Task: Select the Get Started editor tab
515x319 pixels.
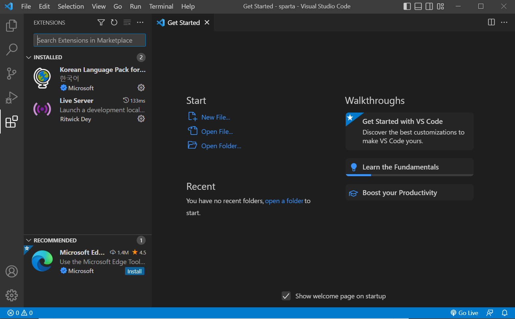Action: point(183,23)
